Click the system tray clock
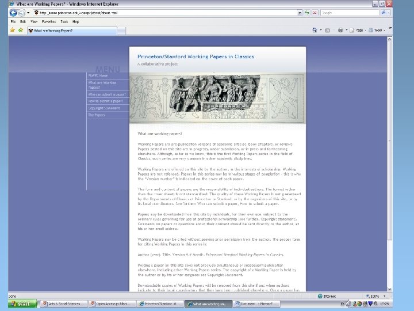414x311 pixels. point(384,304)
